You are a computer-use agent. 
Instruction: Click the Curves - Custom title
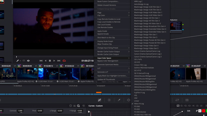click(95, 106)
